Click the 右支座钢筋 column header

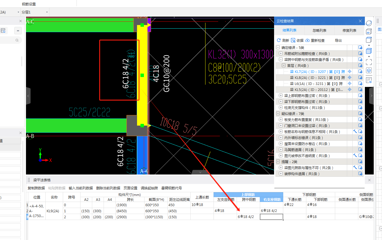(x=271, y=200)
